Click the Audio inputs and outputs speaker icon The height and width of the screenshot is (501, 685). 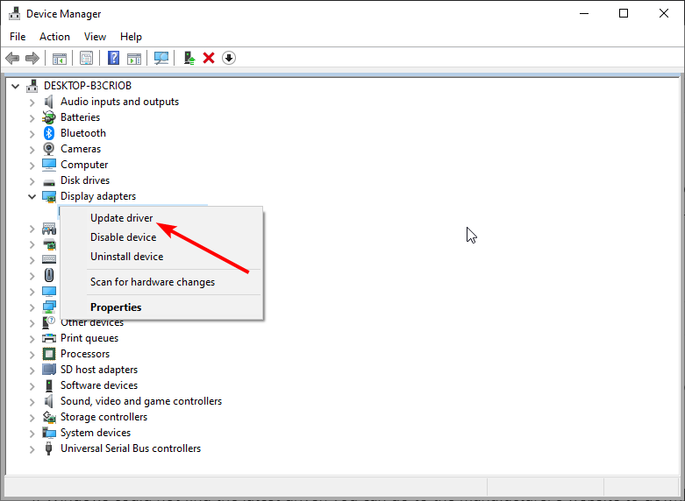coord(49,102)
